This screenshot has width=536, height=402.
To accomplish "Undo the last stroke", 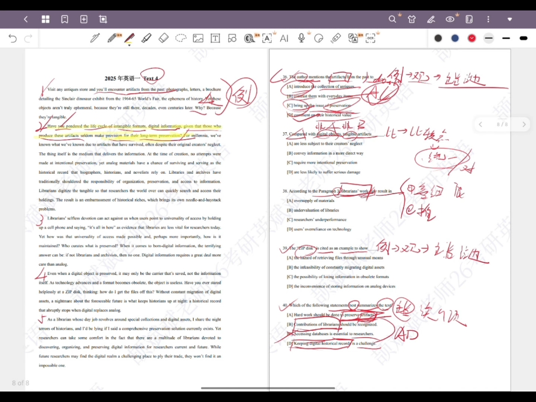I will click(13, 38).
